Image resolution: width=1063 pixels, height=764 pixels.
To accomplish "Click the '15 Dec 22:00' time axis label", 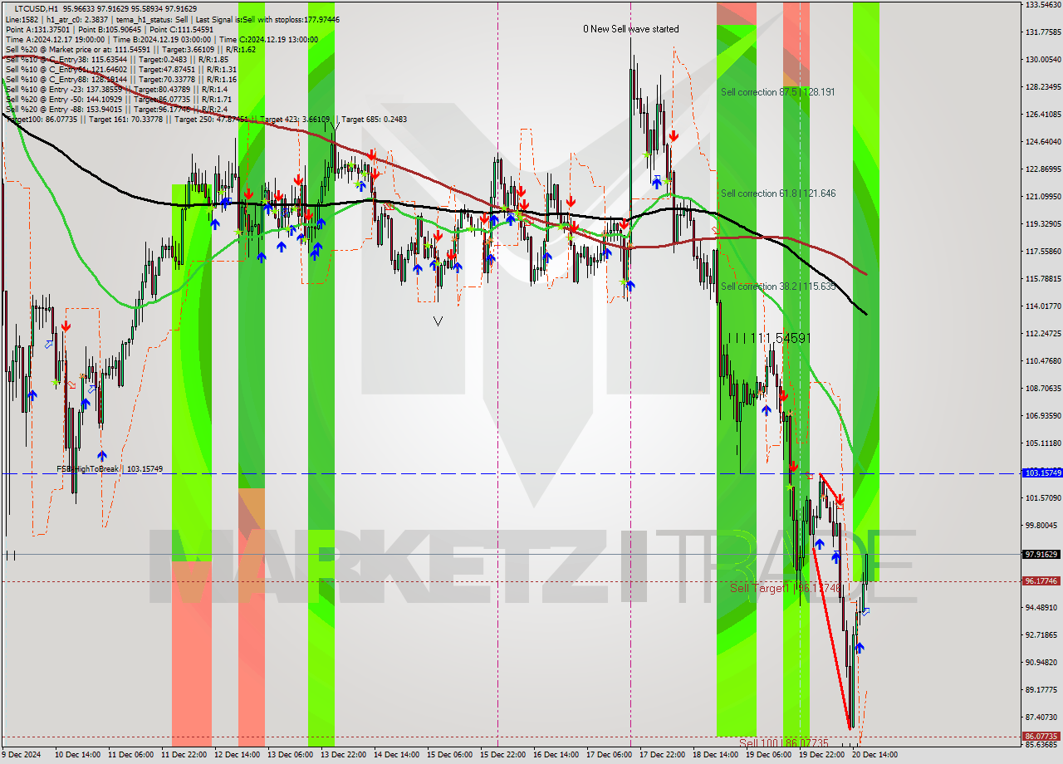I will 505,755.
